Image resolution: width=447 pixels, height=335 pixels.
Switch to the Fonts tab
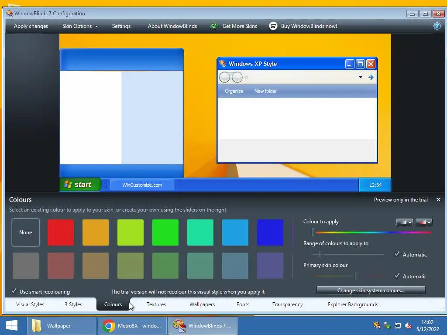coord(243,304)
